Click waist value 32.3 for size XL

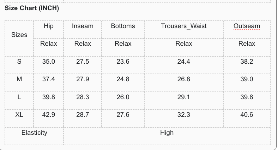184,115
